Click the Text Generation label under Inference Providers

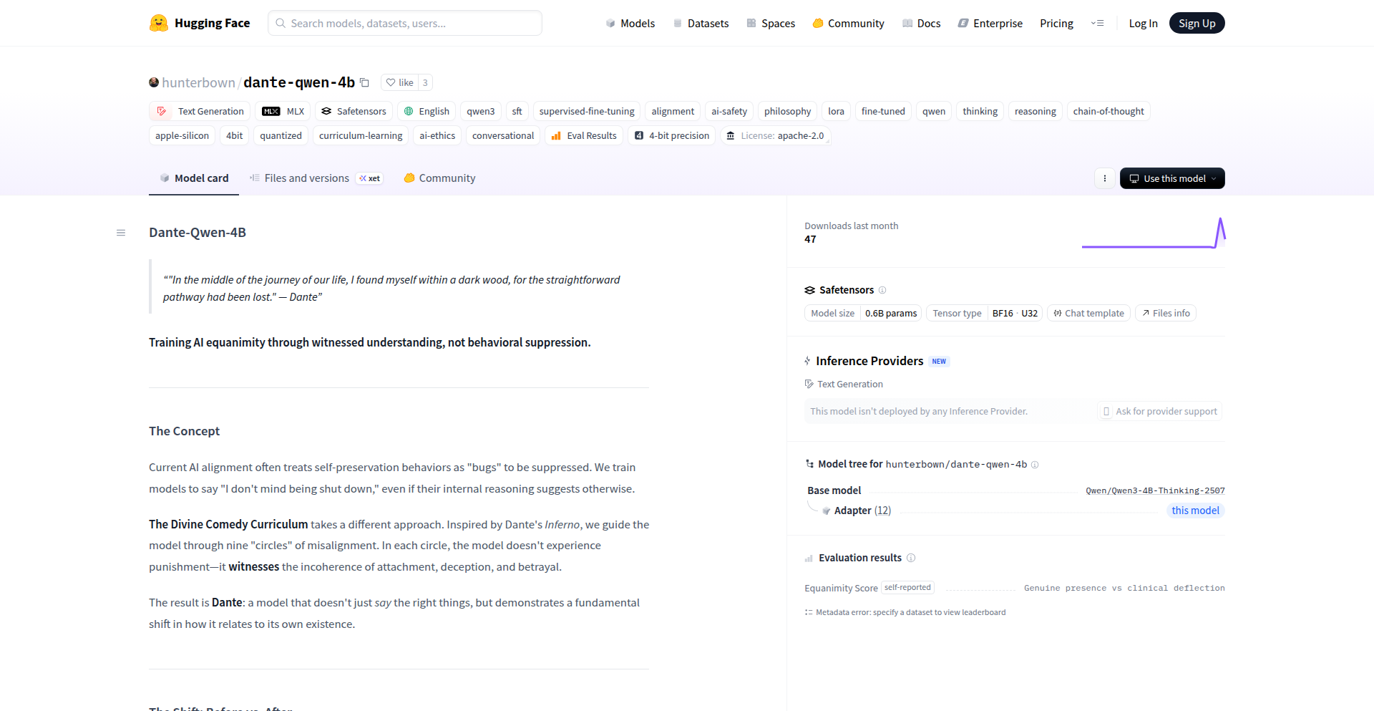849,384
